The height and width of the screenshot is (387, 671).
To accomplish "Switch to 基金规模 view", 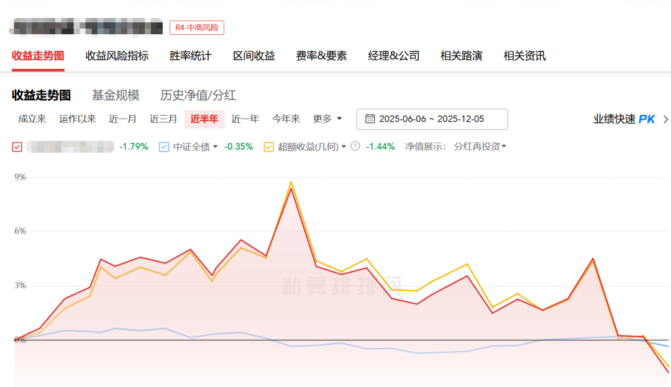I will [x=116, y=95].
